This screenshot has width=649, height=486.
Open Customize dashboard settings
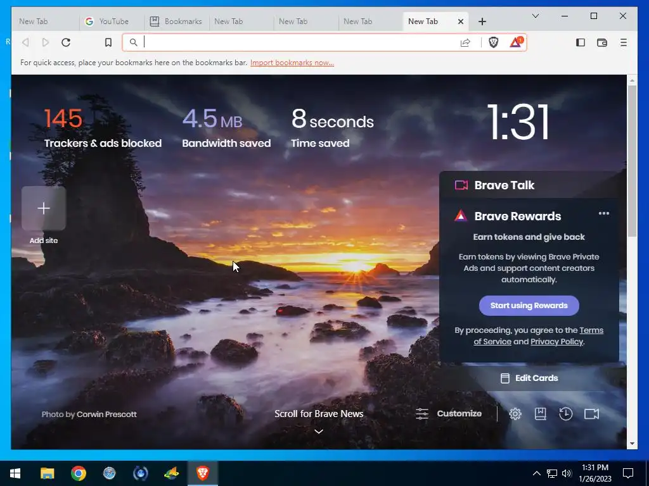(449, 414)
